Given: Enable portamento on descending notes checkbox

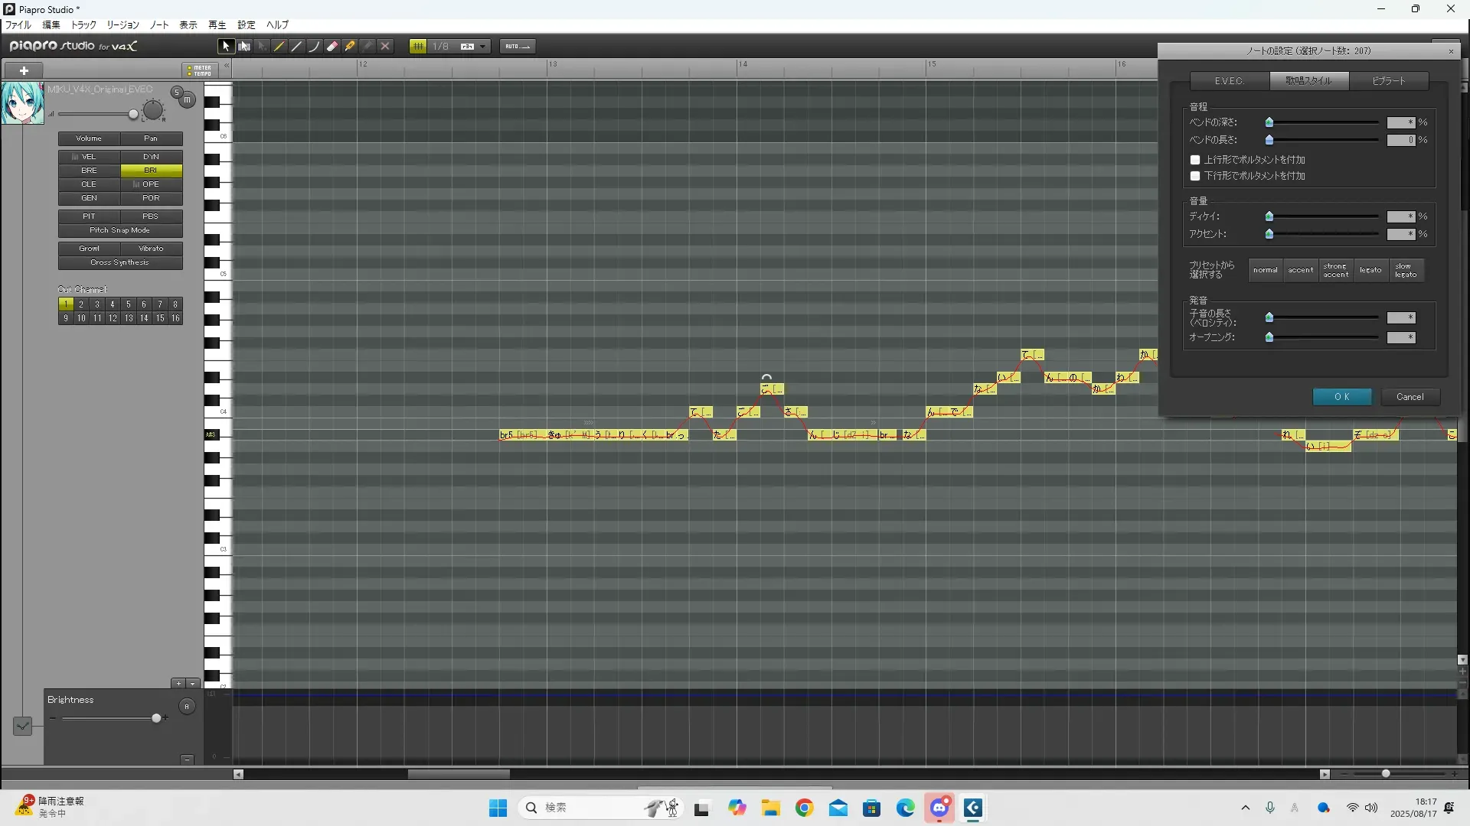Looking at the screenshot, I should coord(1195,176).
